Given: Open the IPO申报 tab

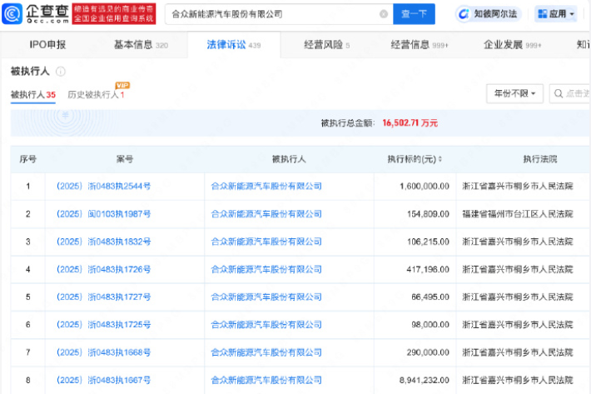Looking at the screenshot, I should (x=47, y=44).
